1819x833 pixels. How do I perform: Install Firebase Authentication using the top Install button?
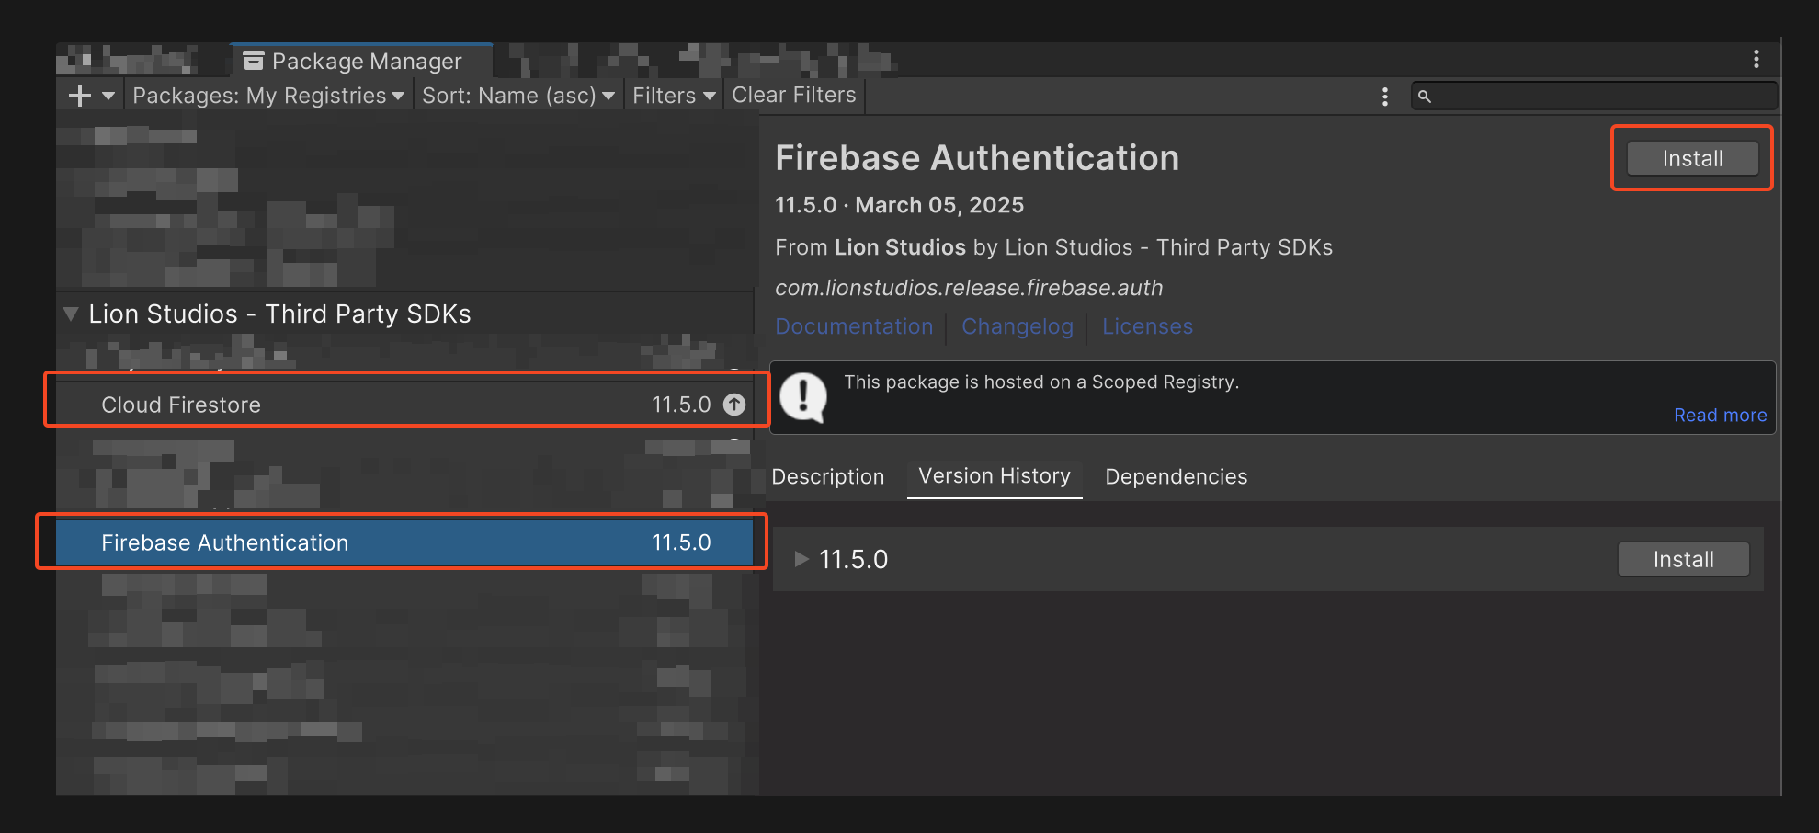(x=1691, y=158)
